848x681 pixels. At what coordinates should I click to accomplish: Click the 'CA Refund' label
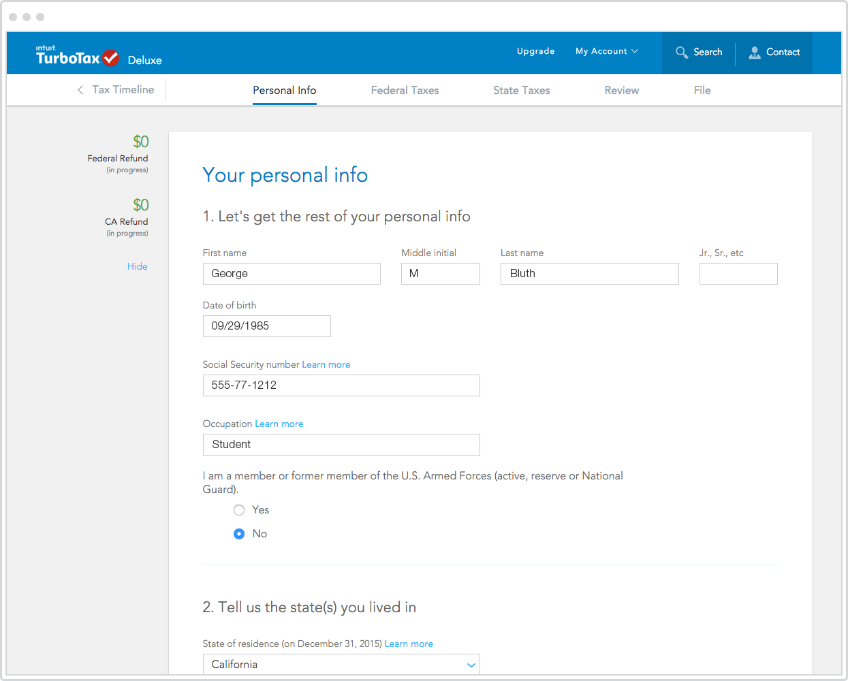[127, 222]
